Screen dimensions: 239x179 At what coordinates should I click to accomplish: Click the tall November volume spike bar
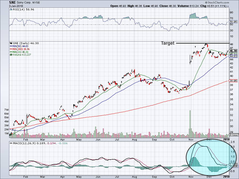tap(190, 124)
